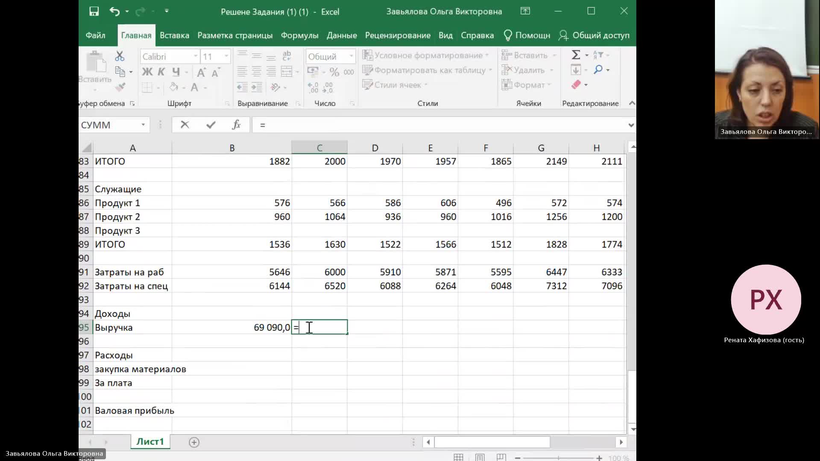The width and height of the screenshot is (820, 461).
Task: Decrease font size with small A icon
Action: tap(216, 72)
